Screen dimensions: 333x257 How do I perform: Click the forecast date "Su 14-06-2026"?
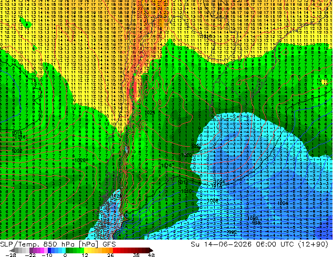222,244
